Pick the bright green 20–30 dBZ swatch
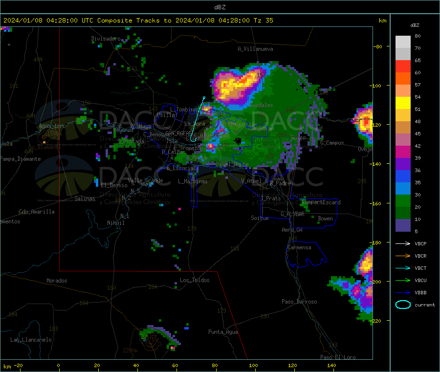The width and height of the screenshot is (440, 372). pyautogui.click(x=403, y=200)
